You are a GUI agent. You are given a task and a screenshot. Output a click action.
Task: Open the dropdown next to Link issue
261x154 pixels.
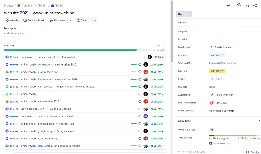pos(71,20)
